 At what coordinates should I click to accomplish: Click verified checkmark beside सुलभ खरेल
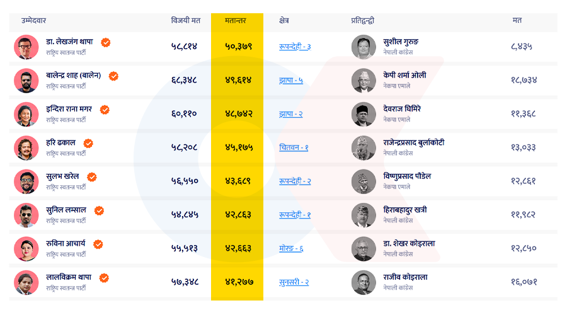[x=92, y=177]
